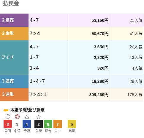Click the 3連単 row header
Viewport: 144px width, 138px height.
point(14,95)
